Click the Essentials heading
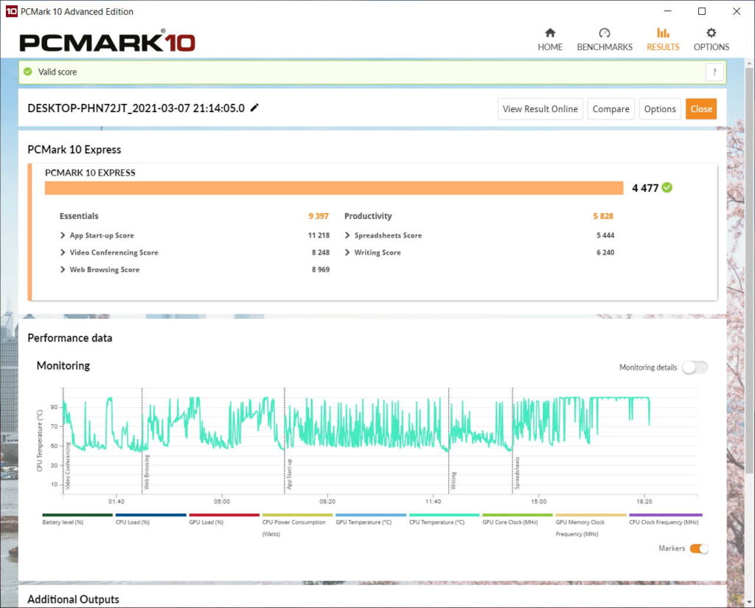This screenshot has width=755, height=608. [x=79, y=216]
